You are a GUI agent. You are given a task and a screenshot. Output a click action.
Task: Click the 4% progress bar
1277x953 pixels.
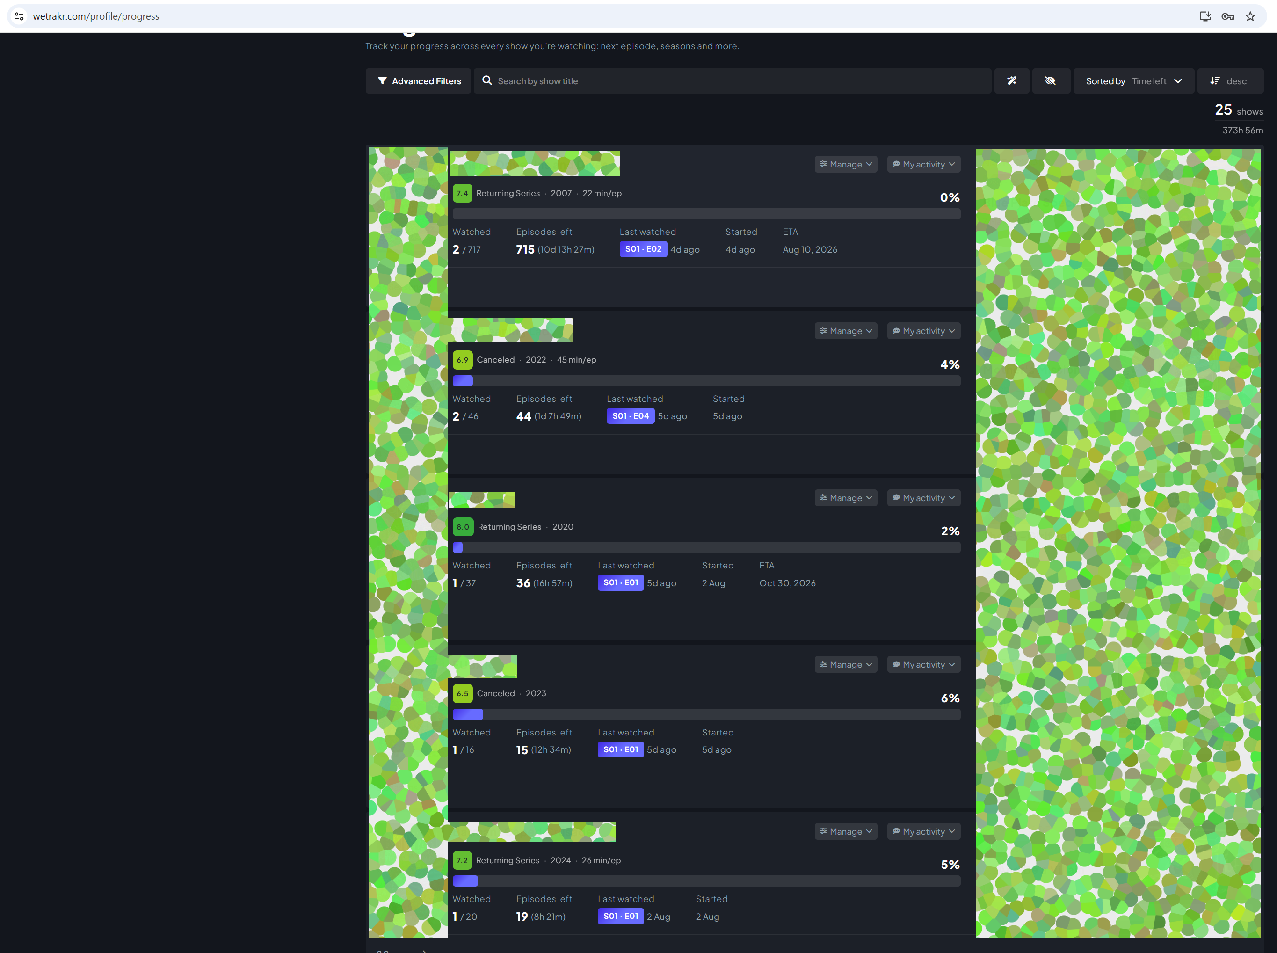pos(707,381)
